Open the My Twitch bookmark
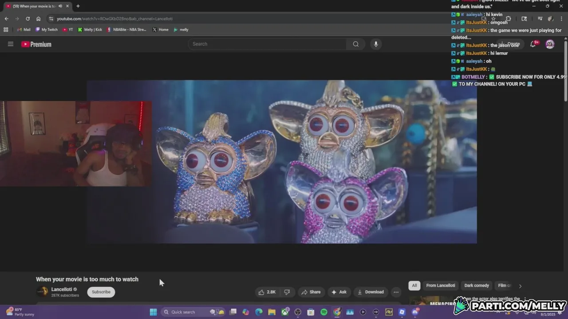The width and height of the screenshot is (568, 319). (x=47, y=30)
